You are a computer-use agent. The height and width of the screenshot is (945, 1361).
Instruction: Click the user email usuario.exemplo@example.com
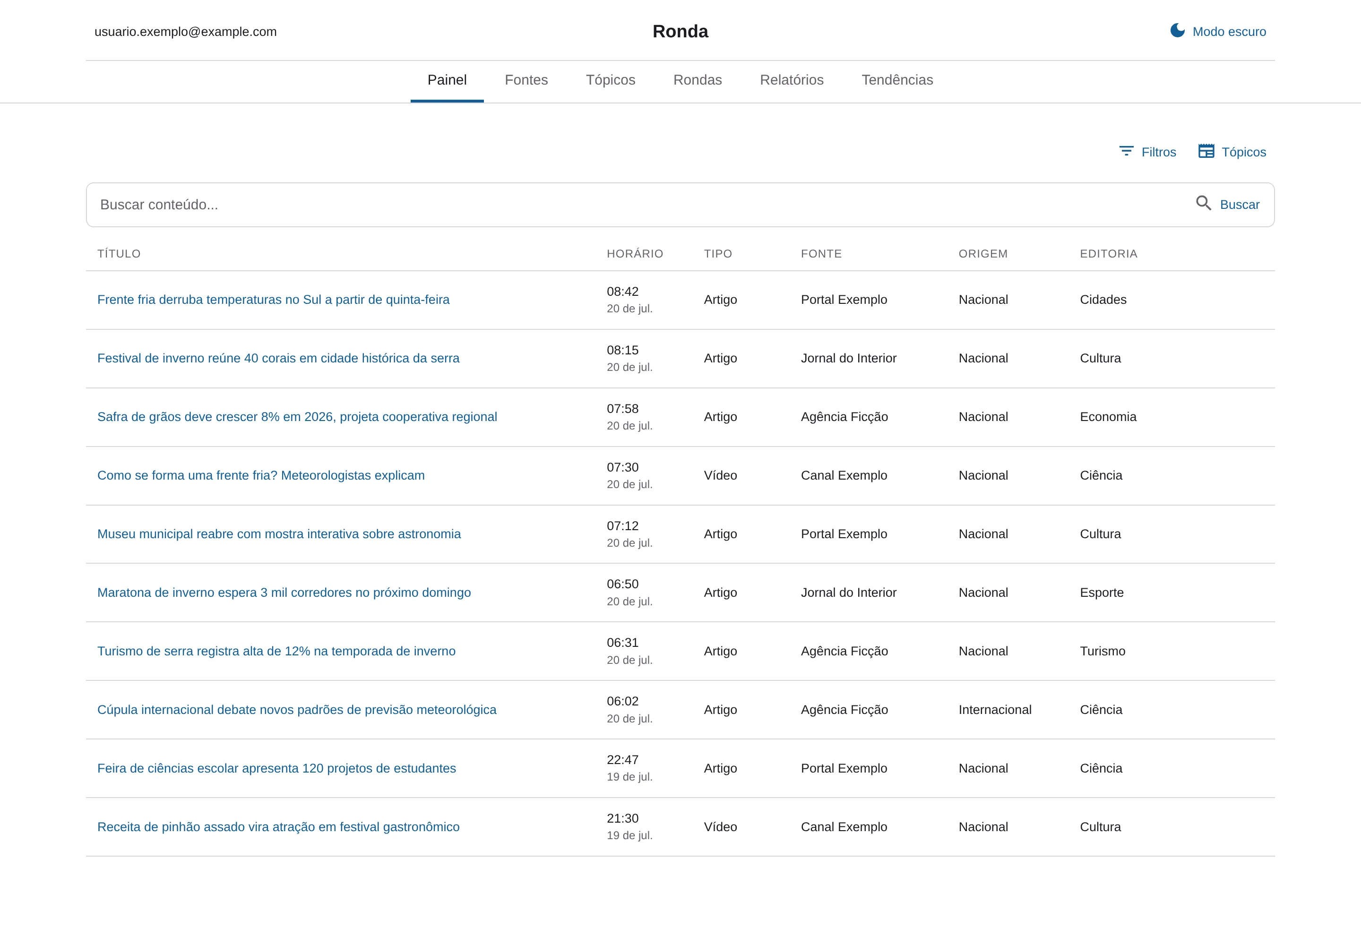(x=185, y=32)
